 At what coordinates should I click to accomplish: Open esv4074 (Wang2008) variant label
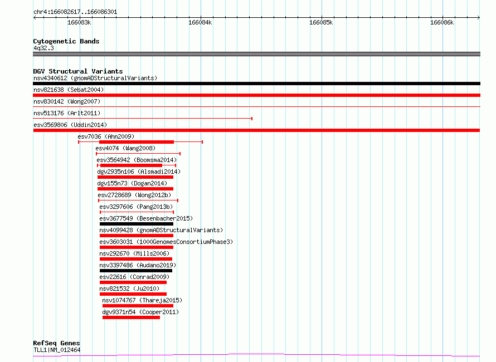(x=125, y=148)
